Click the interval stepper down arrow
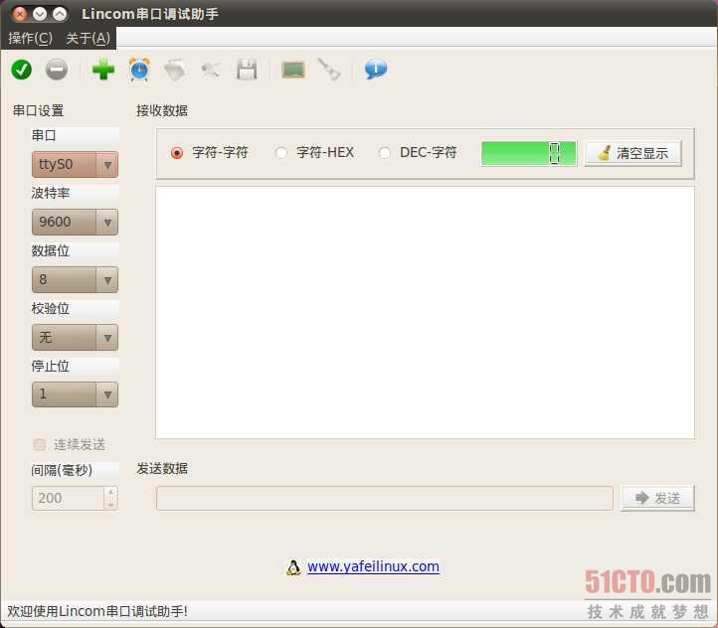Viewport: 718px width, 628px height. 110,504
